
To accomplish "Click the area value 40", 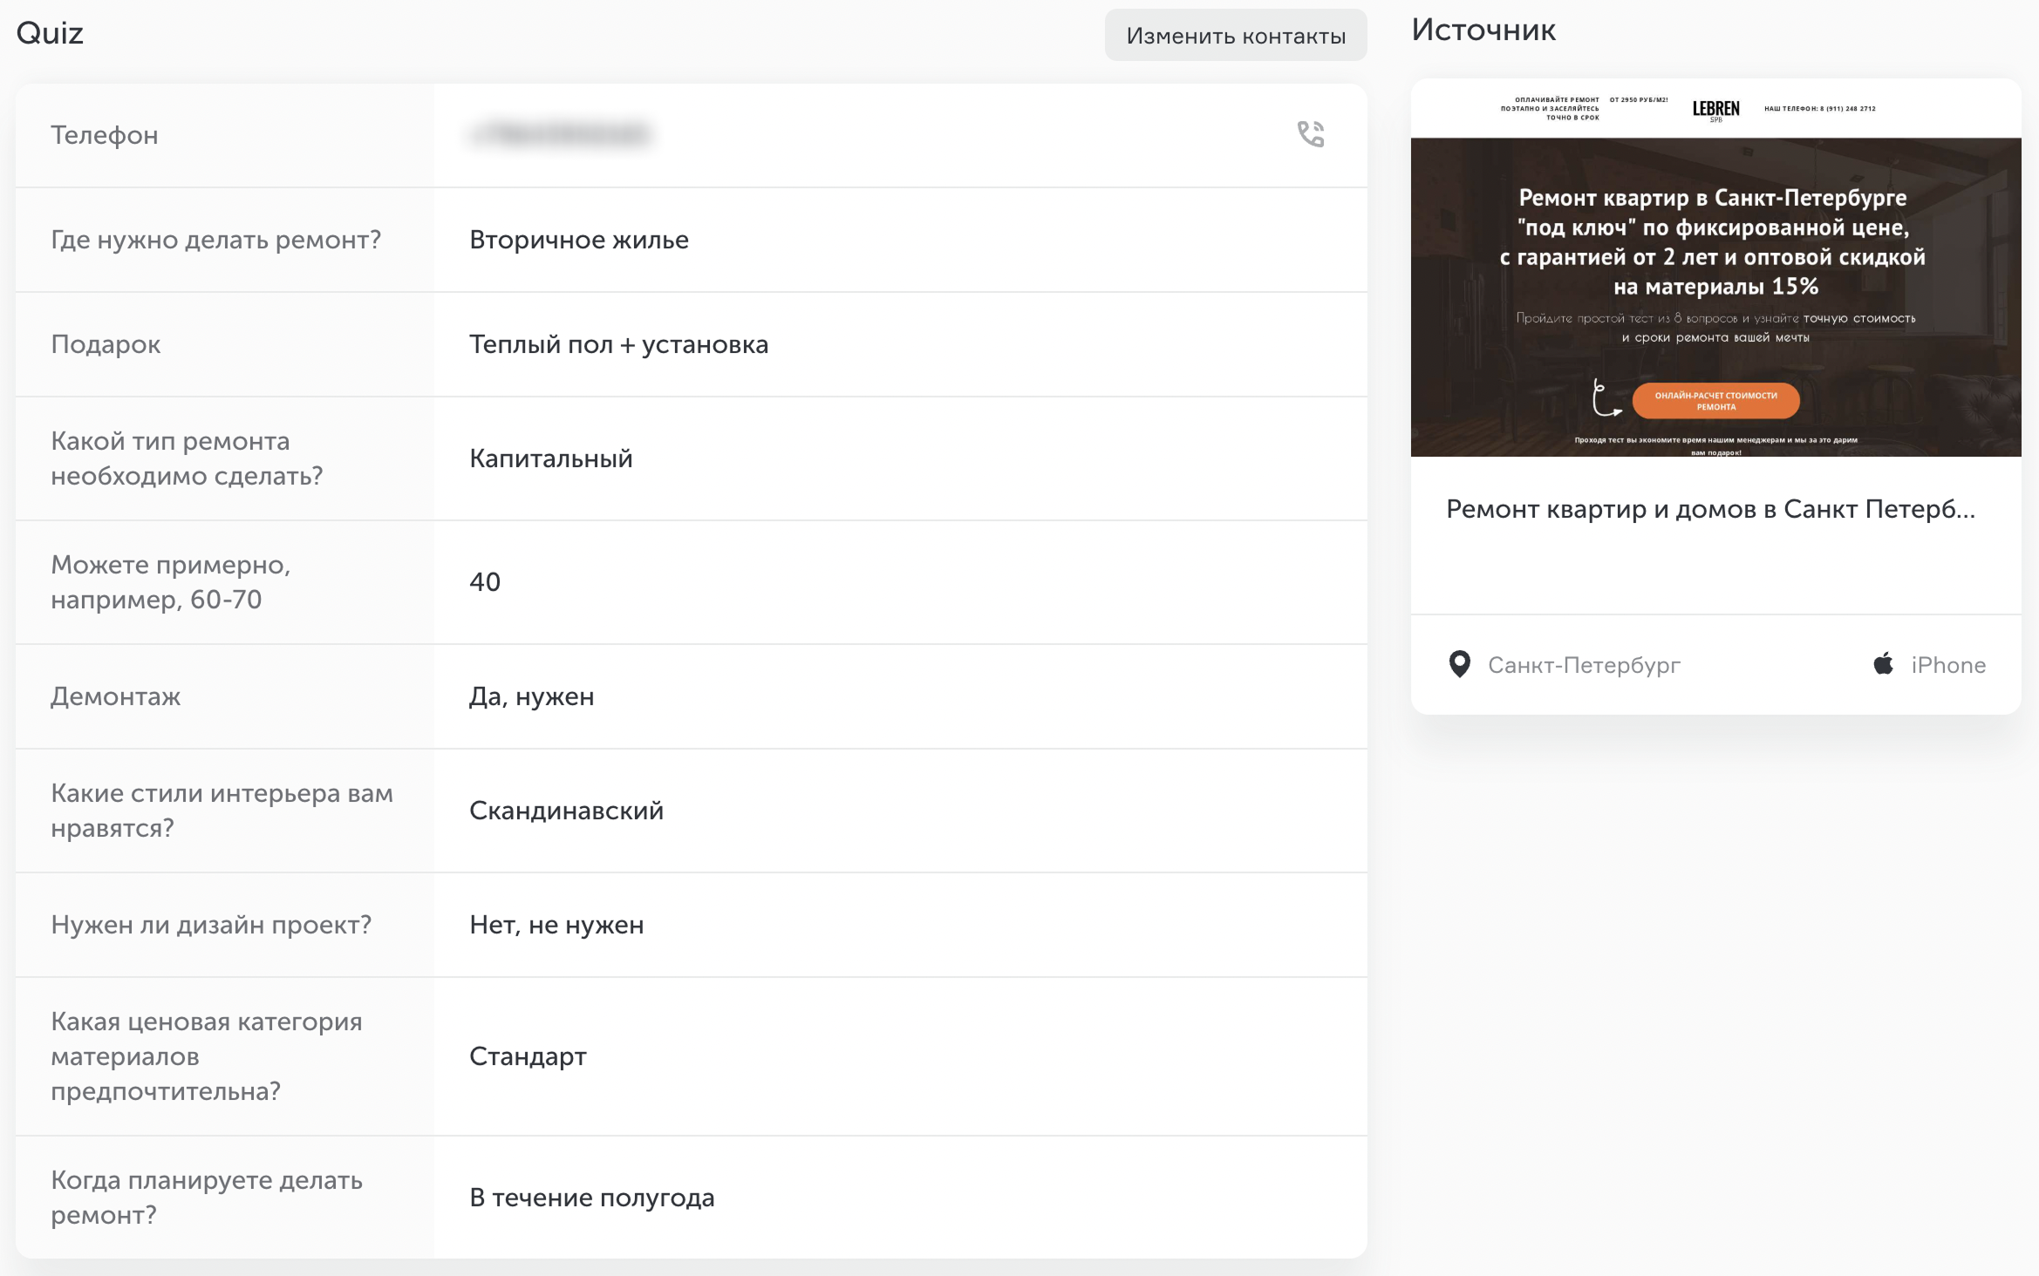I will pyautogui.click(x=485, y=582).
